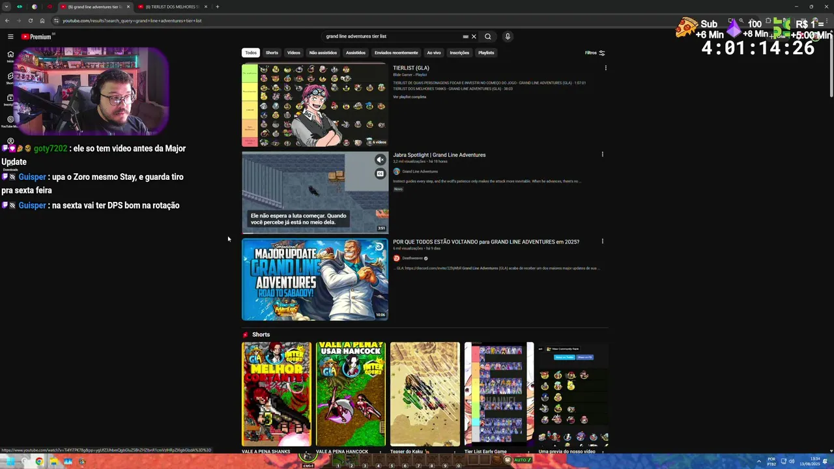
Task: Open the VALE A PENA SHANKS short
Action: (x=276, y=394)
